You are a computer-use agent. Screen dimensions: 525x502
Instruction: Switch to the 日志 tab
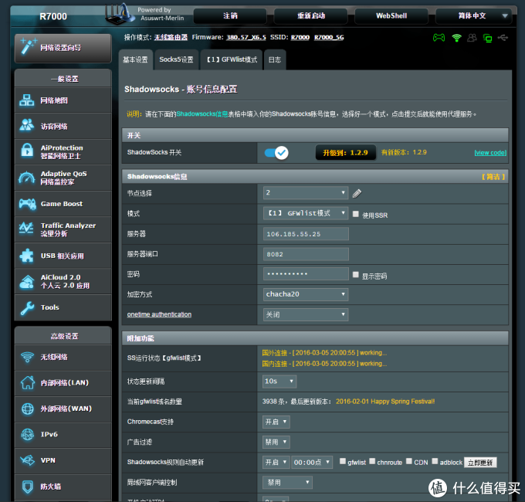(x=274, y=59)
